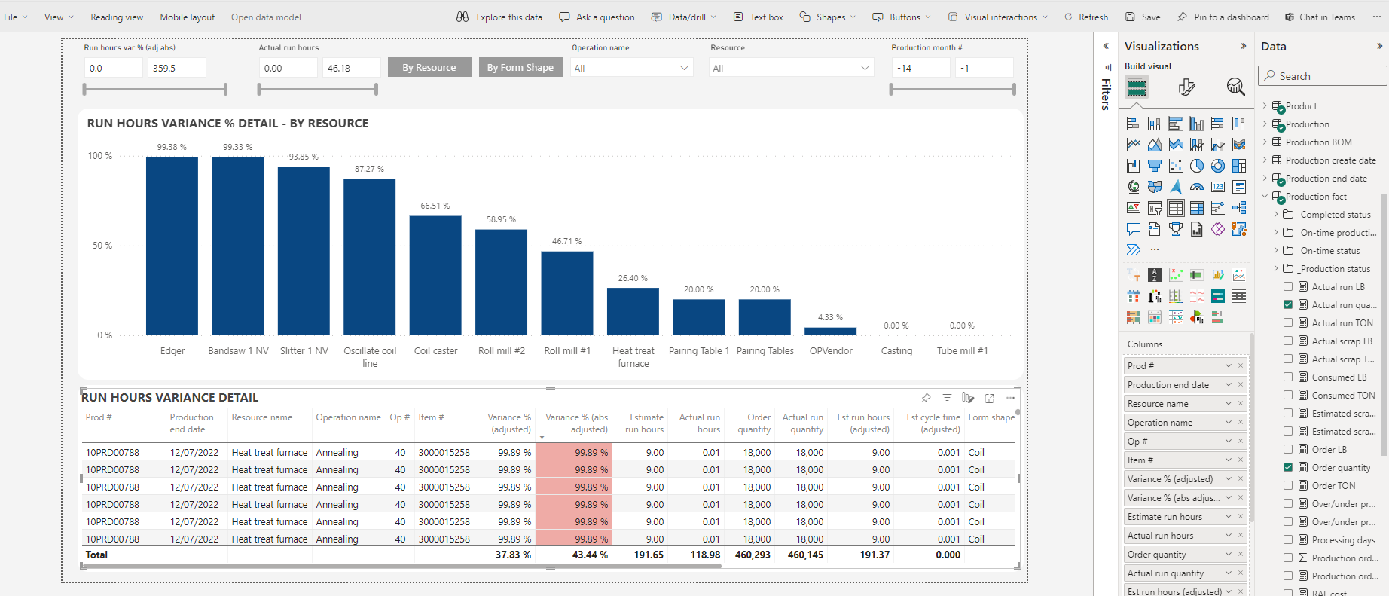Tick the Consumed TON field checkbox
Image resolution: width=1389 pixels, height=596 pixels.
point(1288,395)
